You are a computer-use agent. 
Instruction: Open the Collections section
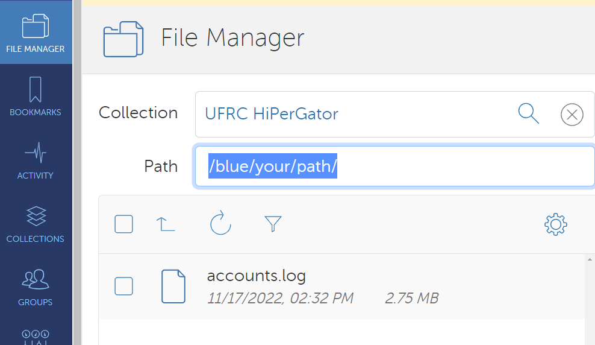click(x=36, y=223)
